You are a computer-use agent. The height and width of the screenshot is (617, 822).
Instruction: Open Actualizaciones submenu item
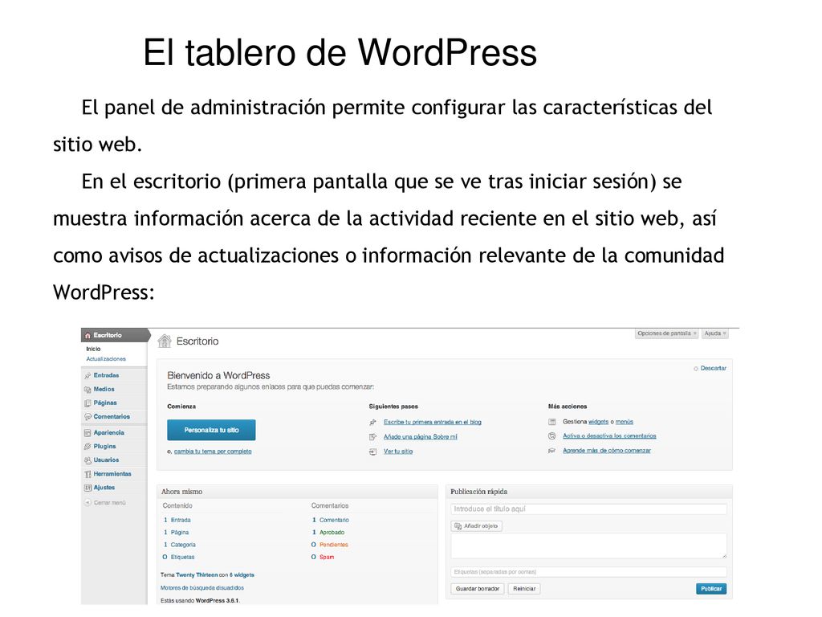[106, 359]
